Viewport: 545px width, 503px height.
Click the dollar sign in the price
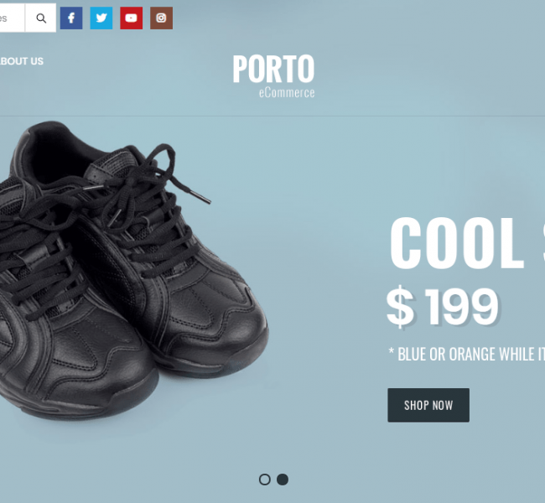[x=401, y=307]
